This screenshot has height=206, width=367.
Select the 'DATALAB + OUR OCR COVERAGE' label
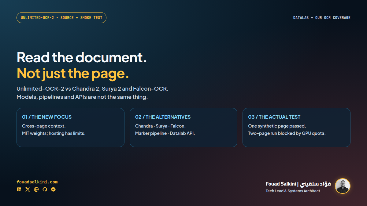click(x=322, y=18)
